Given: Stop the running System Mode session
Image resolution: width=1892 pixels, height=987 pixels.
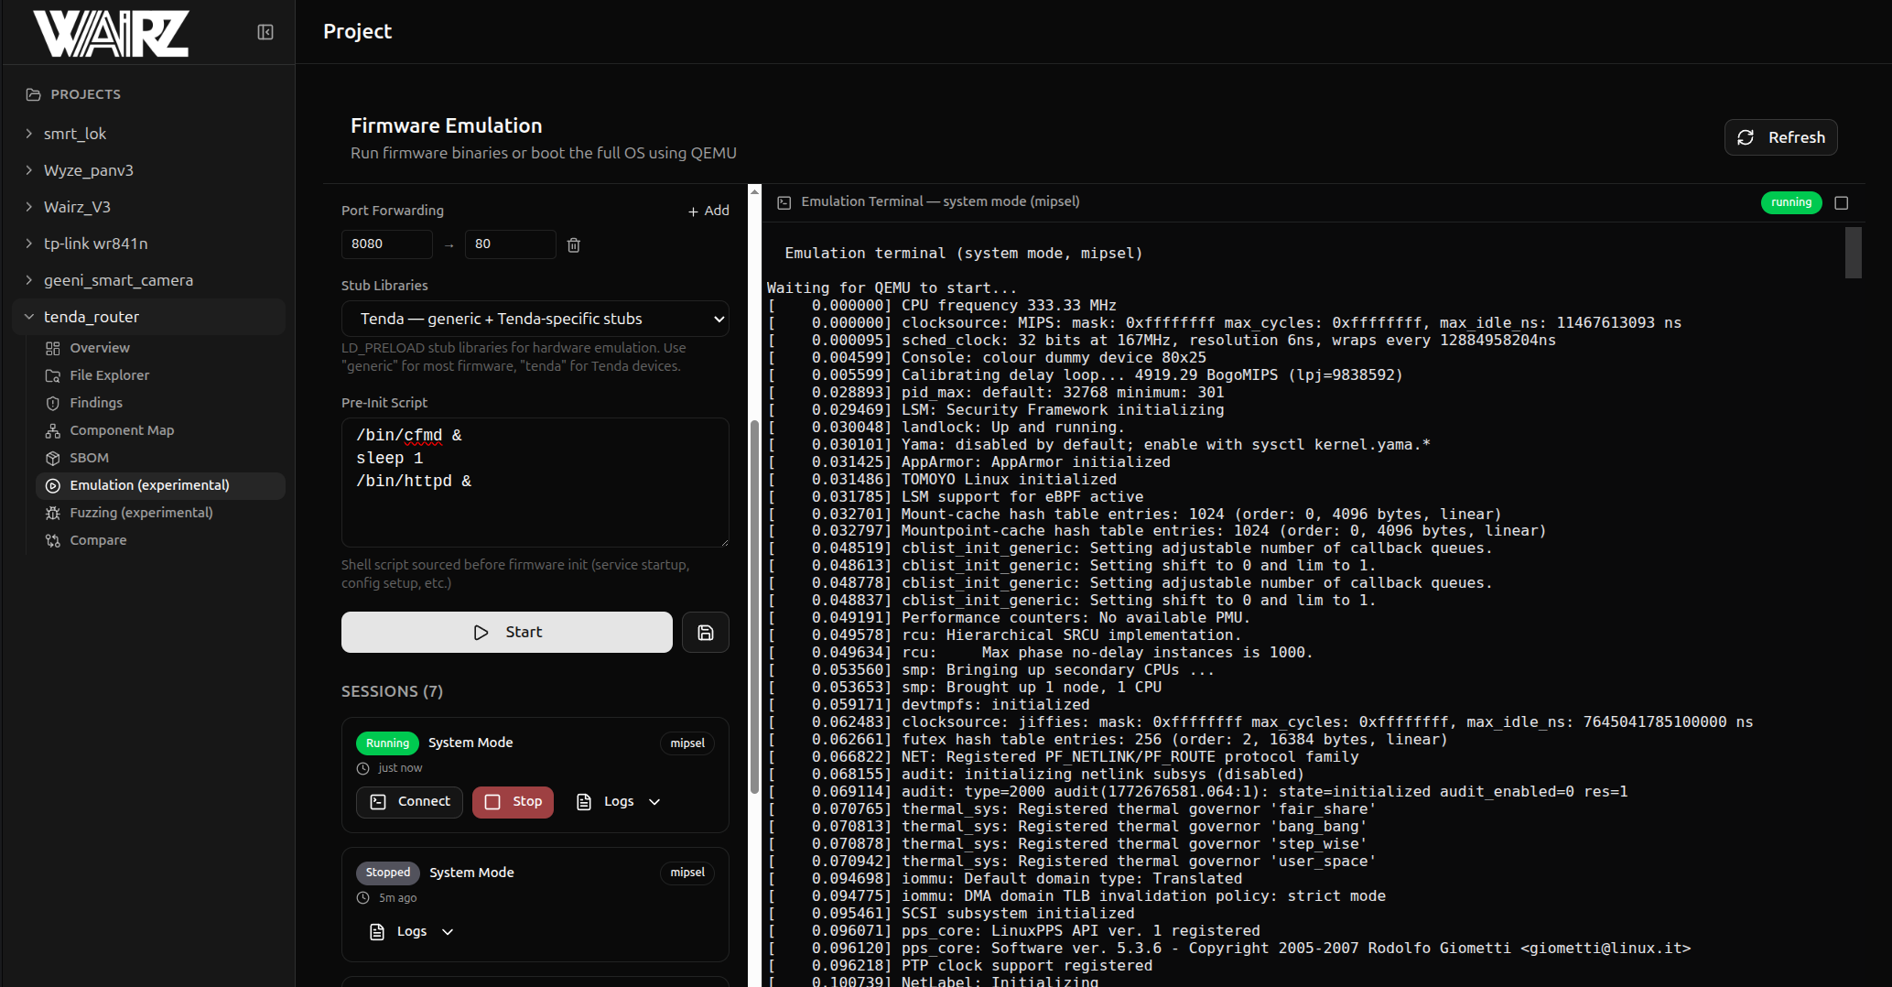Looking at the screenshot, I should pos(513,802).
